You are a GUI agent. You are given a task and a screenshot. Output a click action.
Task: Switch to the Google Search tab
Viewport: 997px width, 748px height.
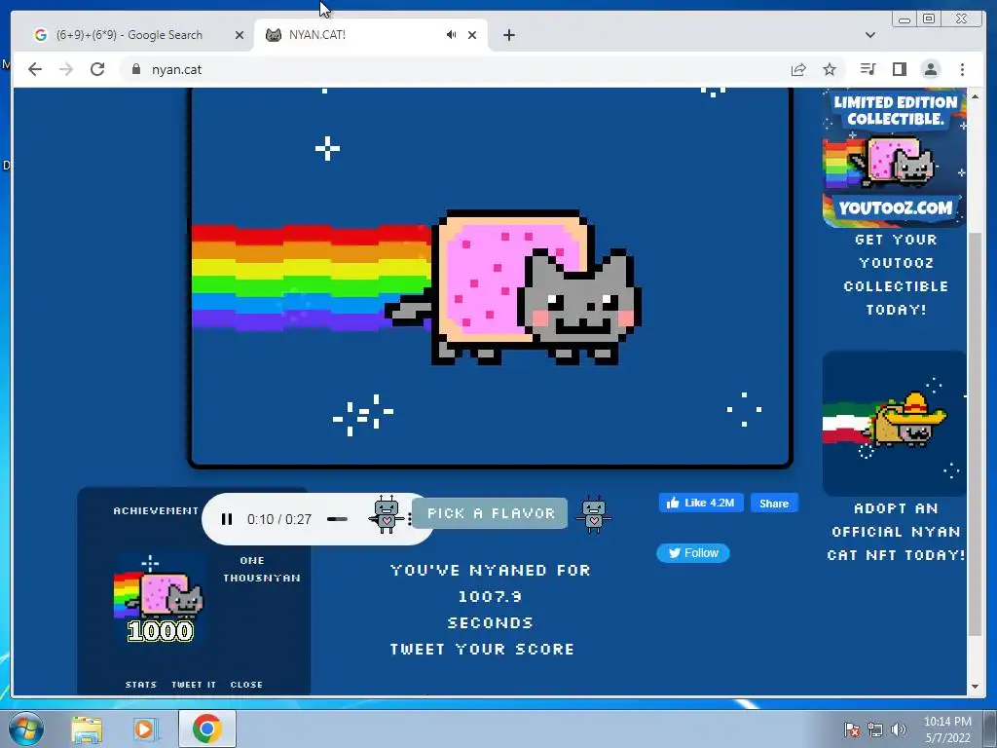click(130, 35)
